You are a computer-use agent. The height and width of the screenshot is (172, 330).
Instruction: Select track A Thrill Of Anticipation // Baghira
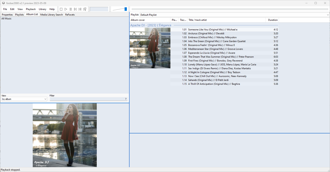[x=225, y=84]
